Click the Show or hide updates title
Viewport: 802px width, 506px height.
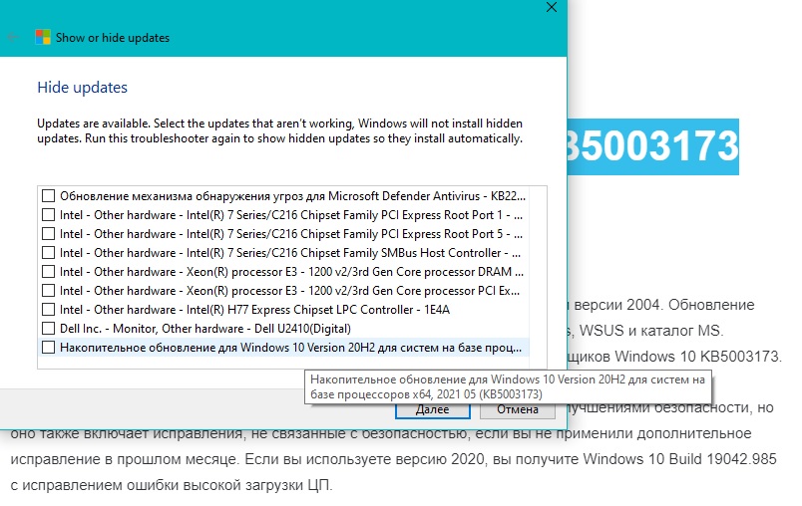113,37
